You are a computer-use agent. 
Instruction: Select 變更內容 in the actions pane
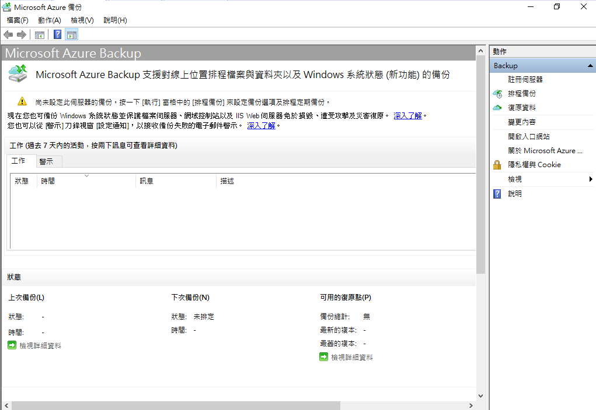point(521,122)
